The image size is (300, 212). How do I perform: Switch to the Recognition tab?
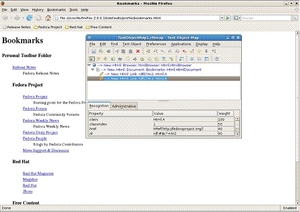click(x=99, y=106)
